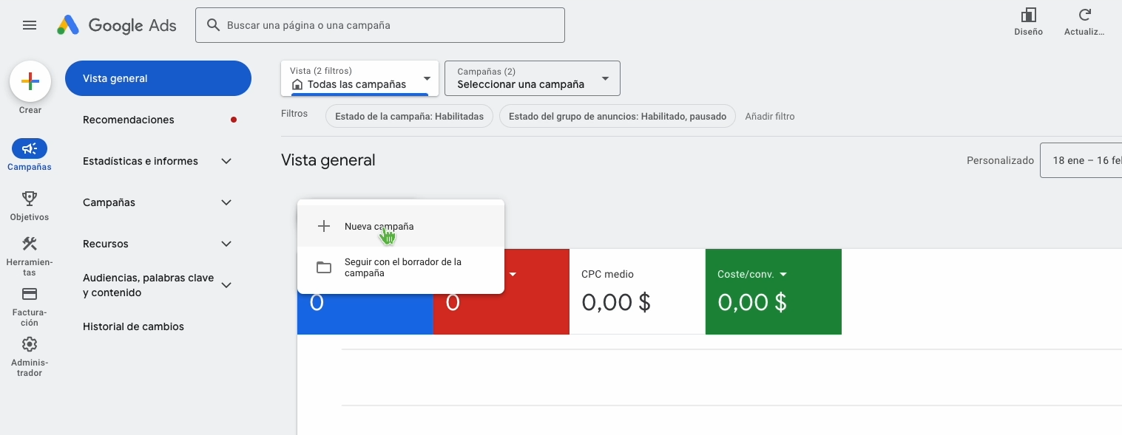Open the hamburger main menu

coord(30,25)
